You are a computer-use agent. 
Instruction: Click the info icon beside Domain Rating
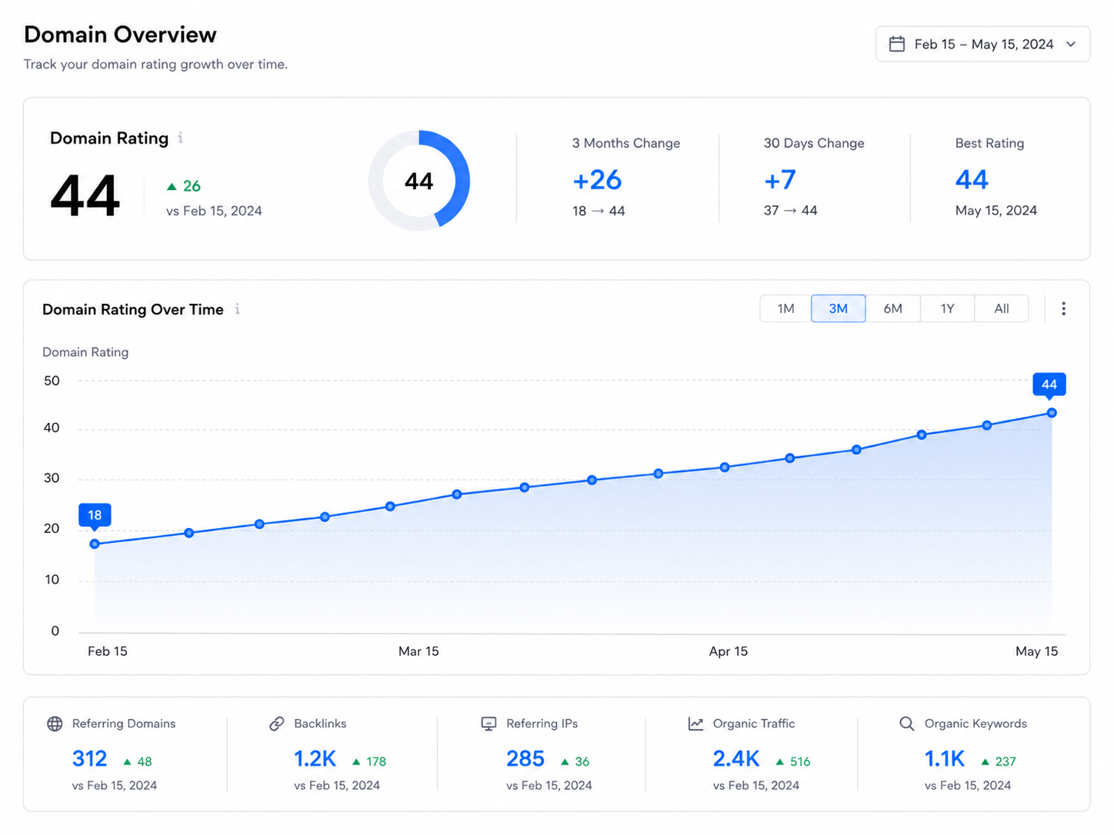click(181, 138)
